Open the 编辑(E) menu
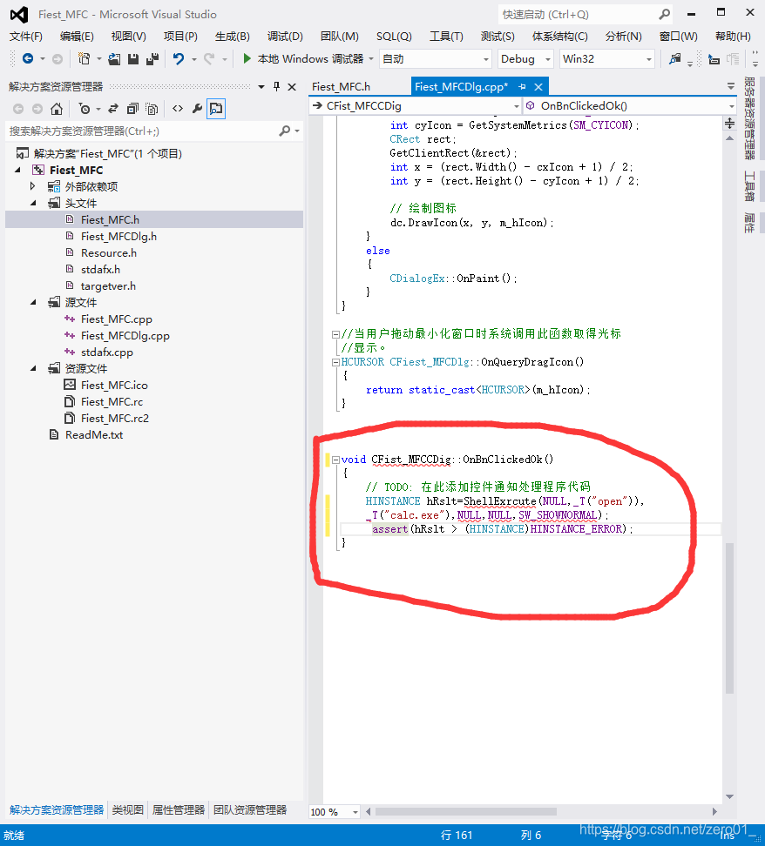This screenshot has height=846, width=765. [x=77, y=37]
